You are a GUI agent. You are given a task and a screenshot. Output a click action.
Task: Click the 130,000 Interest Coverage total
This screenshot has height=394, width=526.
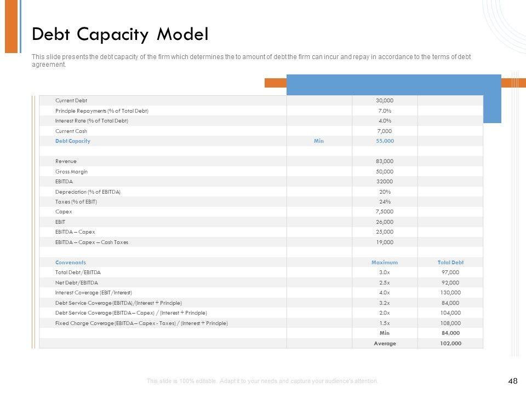click(x=450, y=293)
